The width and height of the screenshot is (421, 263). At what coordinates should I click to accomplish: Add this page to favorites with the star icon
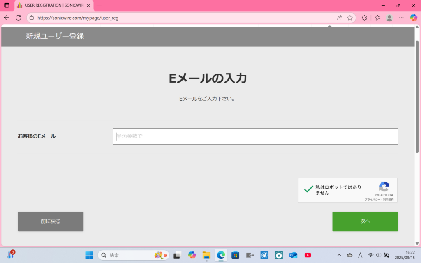point(350,18)
